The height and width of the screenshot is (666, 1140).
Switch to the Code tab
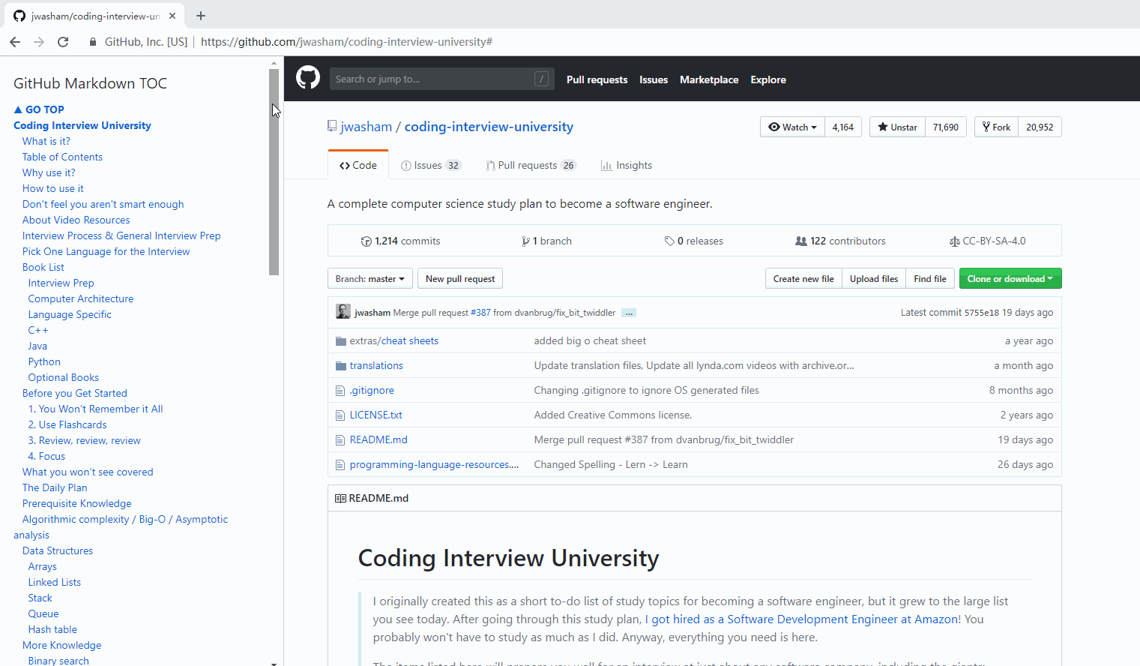click(x=358, y=165)
